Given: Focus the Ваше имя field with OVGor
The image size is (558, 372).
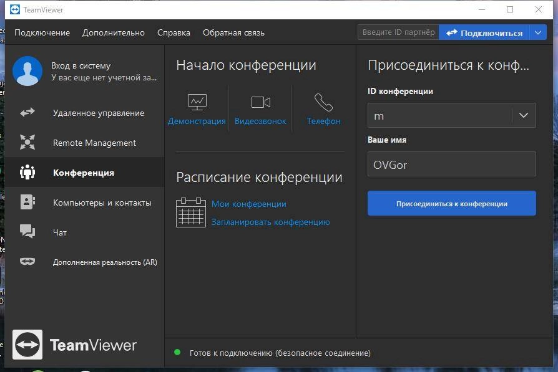Looking at the screenshot, I should [452, 164].
